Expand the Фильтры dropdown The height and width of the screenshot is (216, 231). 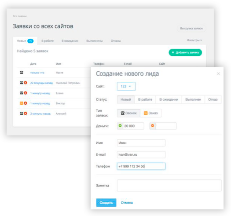pos(194,40)
